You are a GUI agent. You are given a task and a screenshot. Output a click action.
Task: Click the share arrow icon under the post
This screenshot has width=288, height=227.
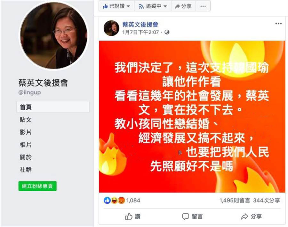pos(244,216)
